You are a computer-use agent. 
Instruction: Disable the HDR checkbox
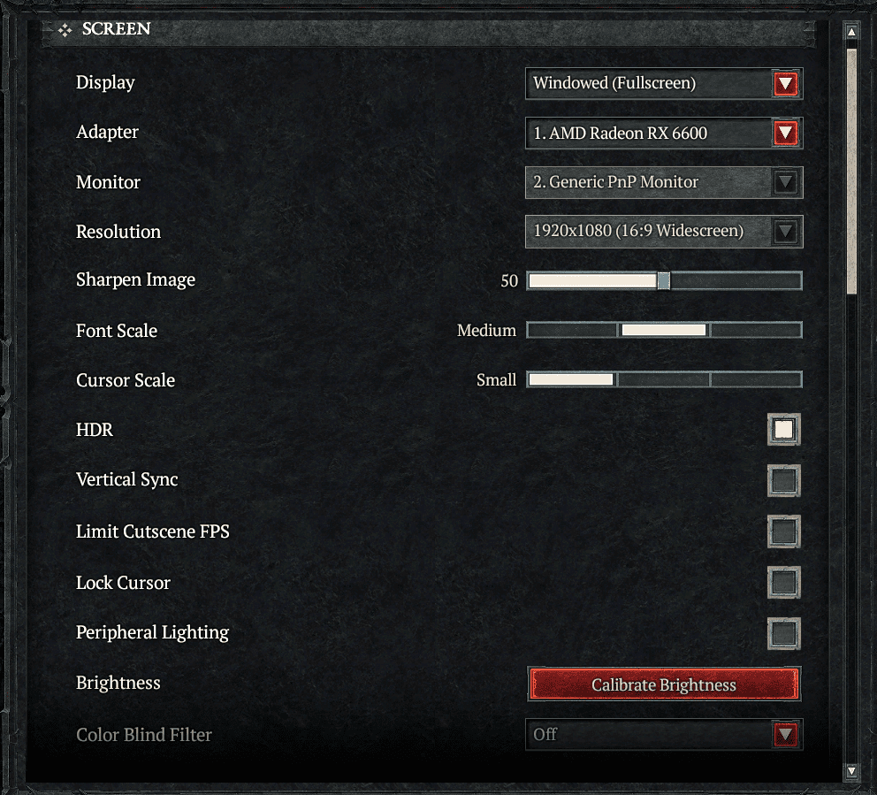coord(783,430)
